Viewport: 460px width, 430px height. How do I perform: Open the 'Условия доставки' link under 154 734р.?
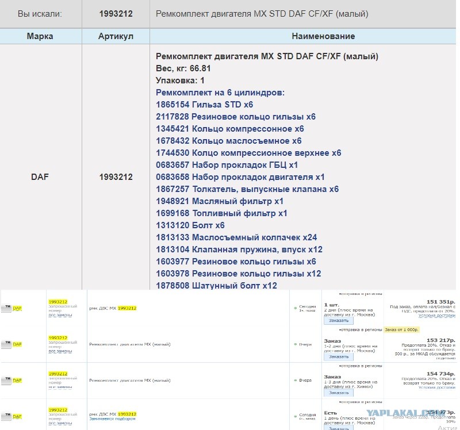[x=437, y=387]
